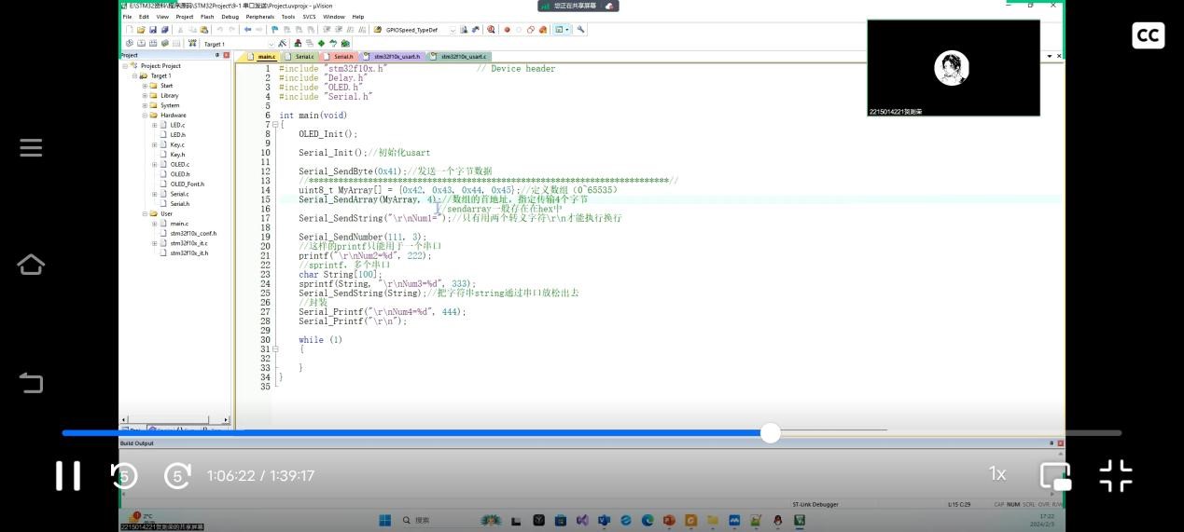This screenshot has height=532, width=1184.
Task: Click the Windows Start button in taskbar
Action: 383,520
